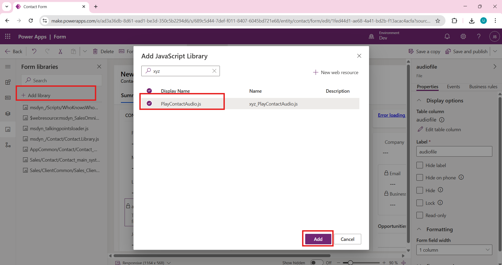
Task: Expand the Save and publish dropdown arrow
Action: point(495,51)
